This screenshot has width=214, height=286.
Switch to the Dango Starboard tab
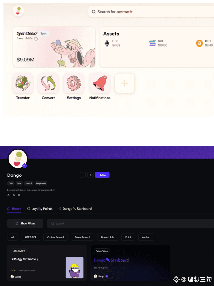(x=75, y=209)
